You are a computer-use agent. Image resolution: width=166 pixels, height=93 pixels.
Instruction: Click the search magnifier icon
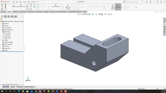(x=142, y=2)
